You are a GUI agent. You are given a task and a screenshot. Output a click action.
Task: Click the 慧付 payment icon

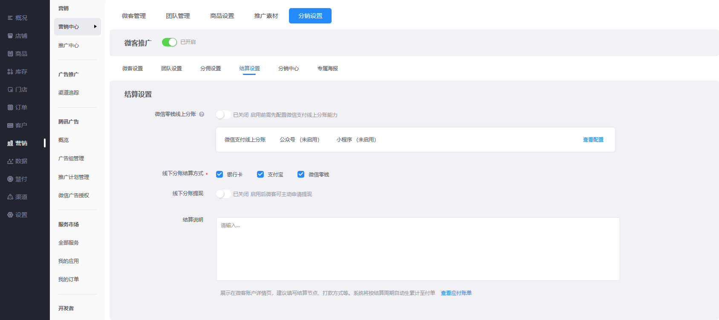click(10, 179)
